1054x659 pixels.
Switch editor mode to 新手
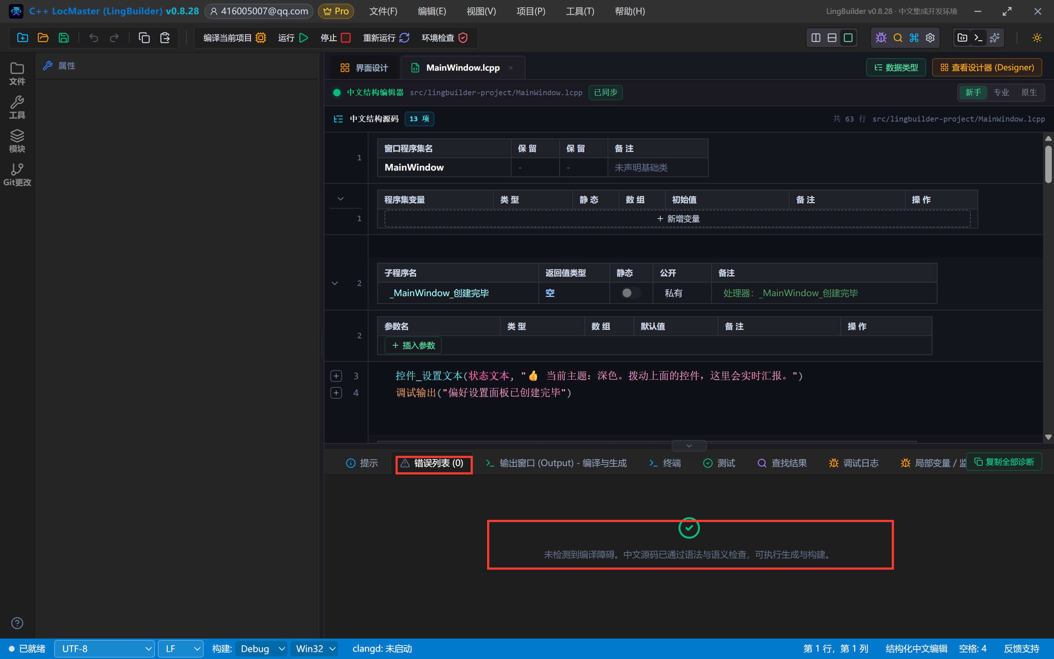pyautogui.click(x=973, y=92)
